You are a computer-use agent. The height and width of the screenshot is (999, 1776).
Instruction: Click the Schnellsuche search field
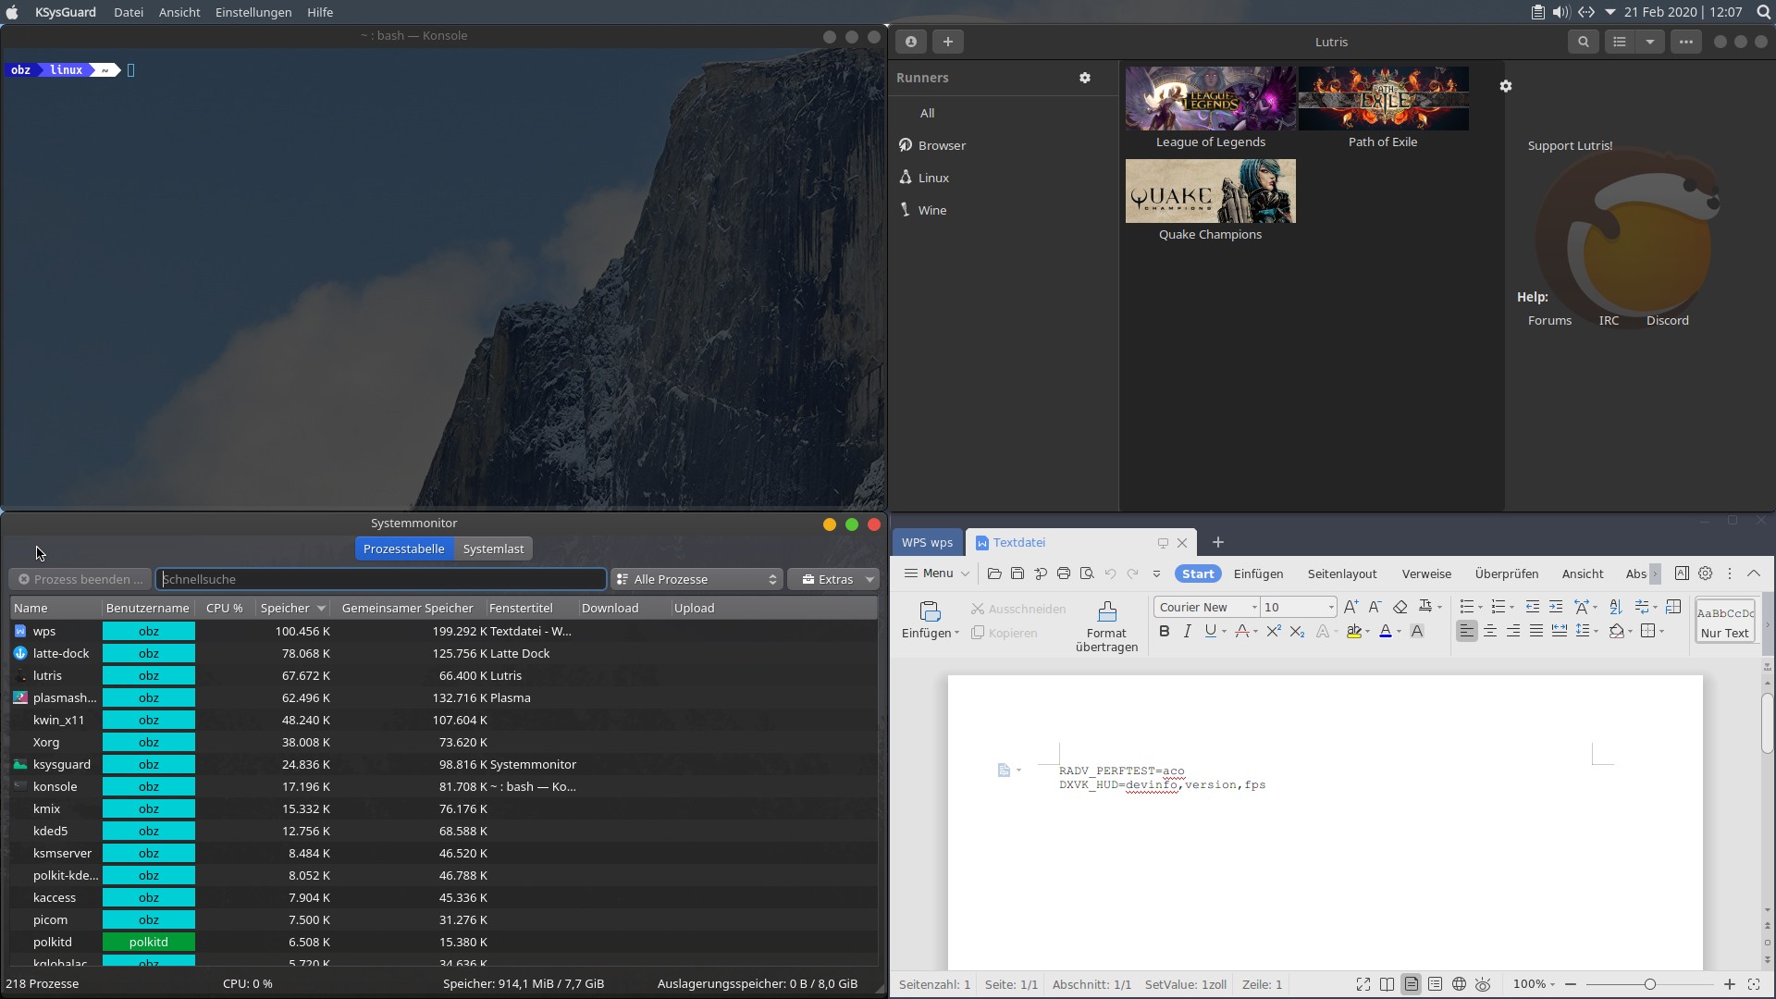[x=381, y=580]
